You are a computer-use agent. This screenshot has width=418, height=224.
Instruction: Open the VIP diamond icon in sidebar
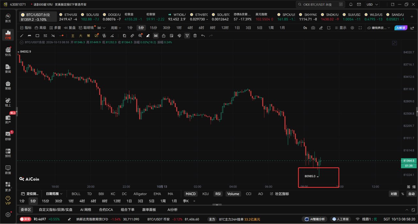point(8,200)
